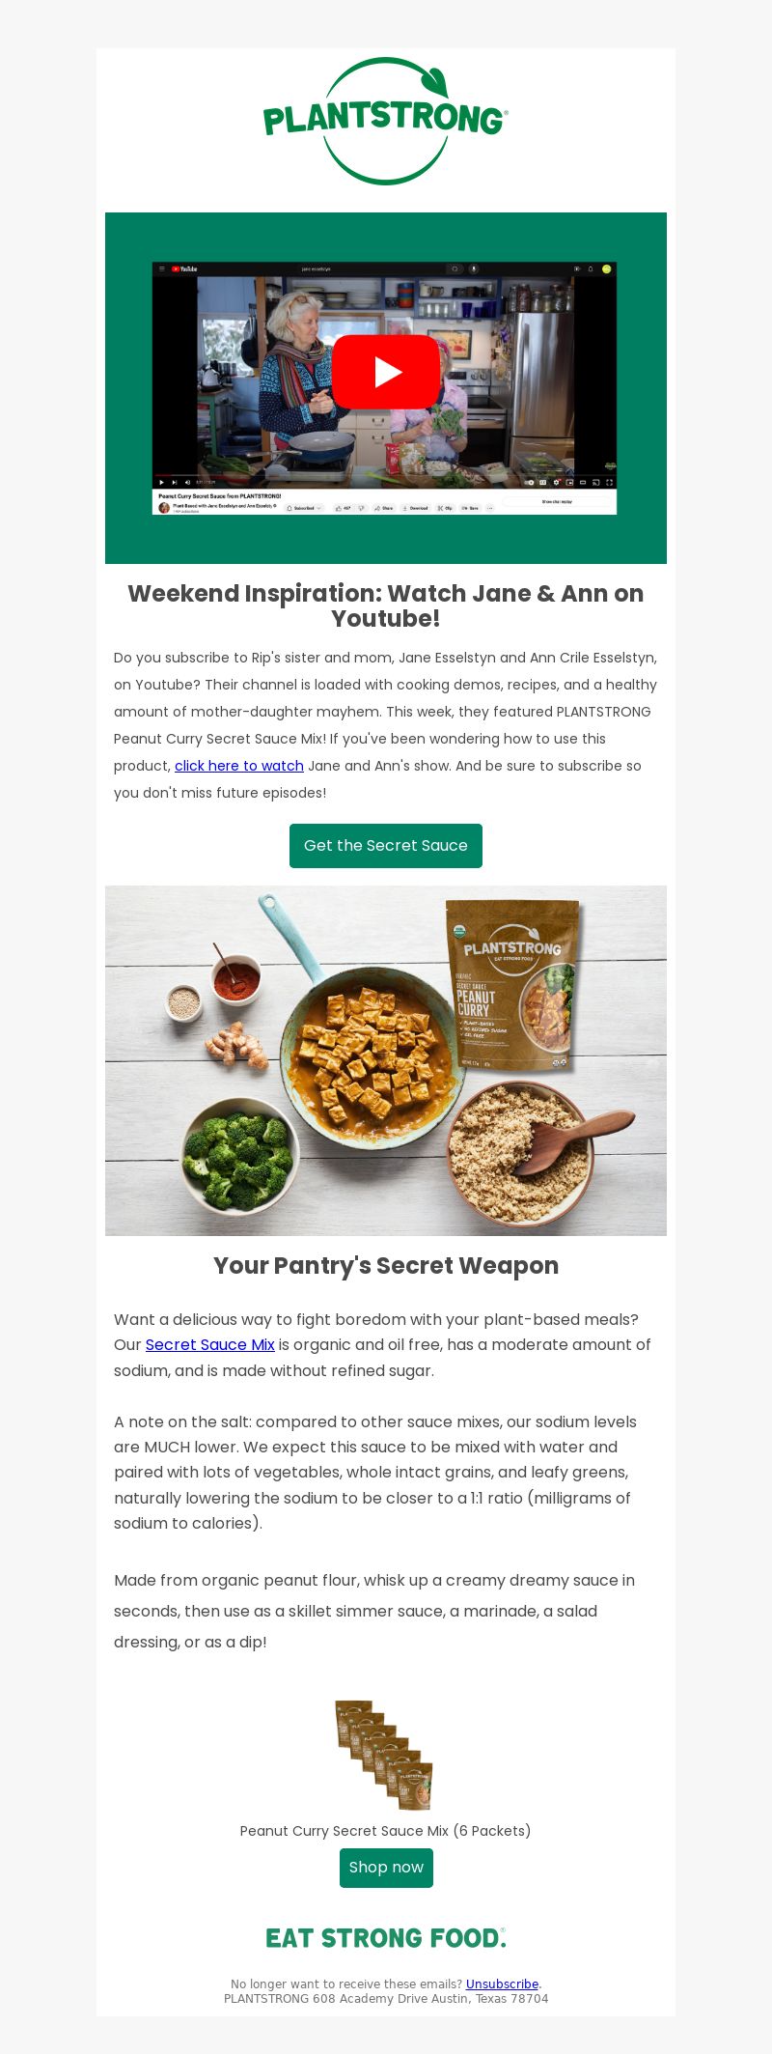Open the 'click here to watch' link
The image size is (772, 2054).
coord(239,766)
